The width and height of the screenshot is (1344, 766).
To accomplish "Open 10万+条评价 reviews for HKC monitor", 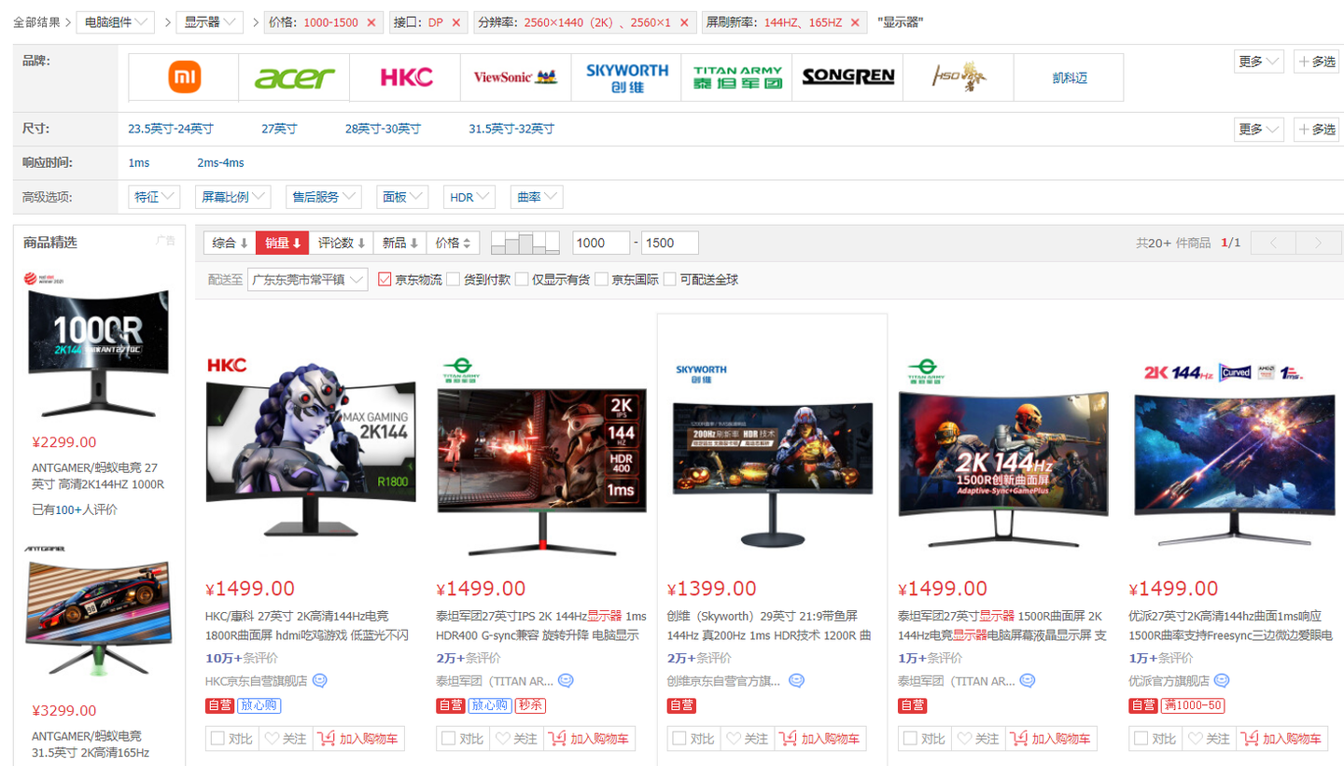I will pyautogui.click(x=242, y=658).
